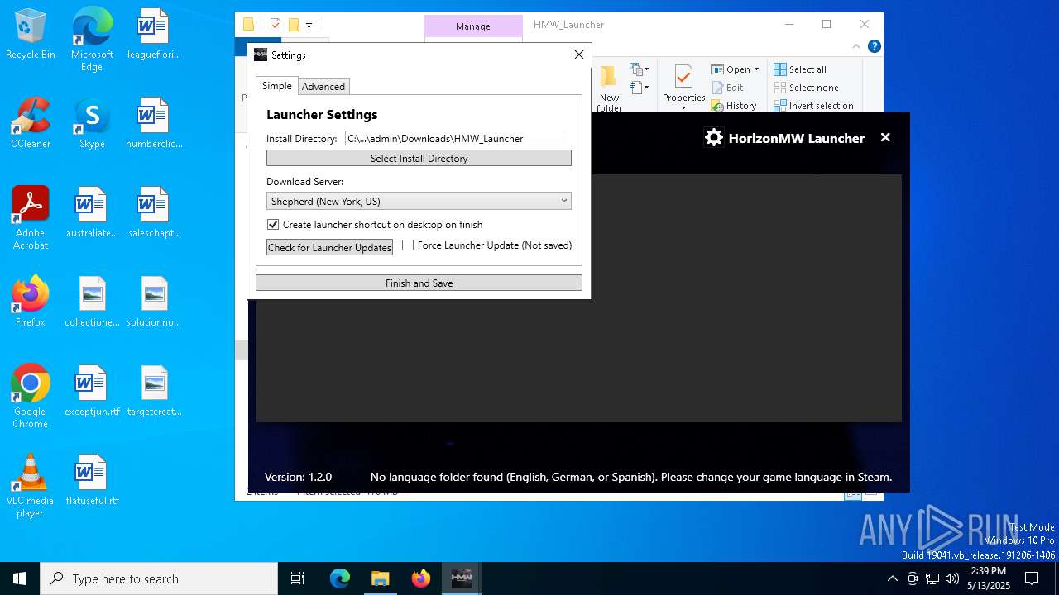
Task: Click History in File Explorer ribbon
Action: click(x=734, y=106)
